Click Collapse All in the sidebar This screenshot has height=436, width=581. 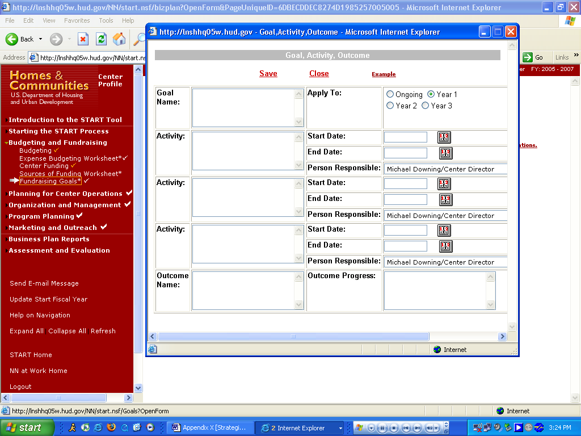pos(67,331)
